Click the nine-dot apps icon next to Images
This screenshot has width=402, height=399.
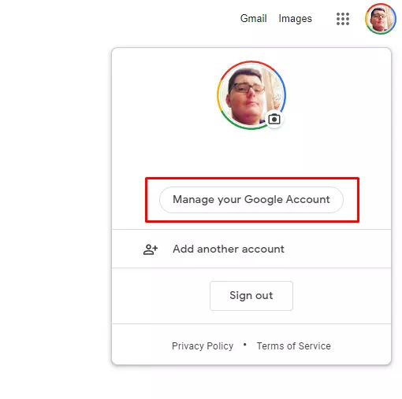(343, 19)
